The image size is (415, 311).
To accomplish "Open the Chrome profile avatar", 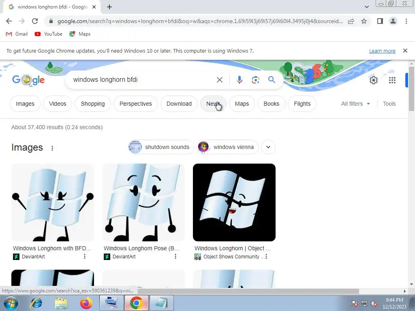I will click(x=393, y=21).
